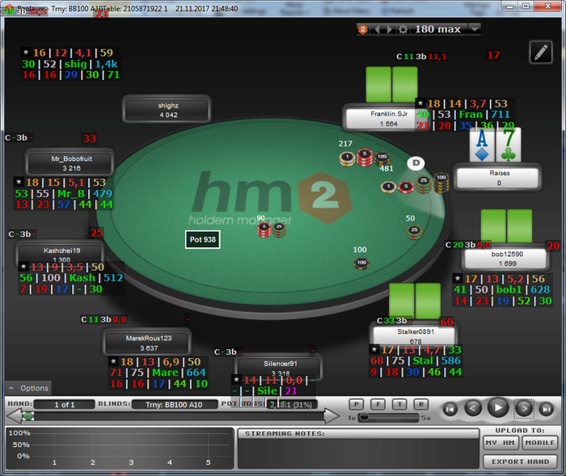Click the Kashchei19 player box
The image size is (566, 476).
click(x=61, y=255)
